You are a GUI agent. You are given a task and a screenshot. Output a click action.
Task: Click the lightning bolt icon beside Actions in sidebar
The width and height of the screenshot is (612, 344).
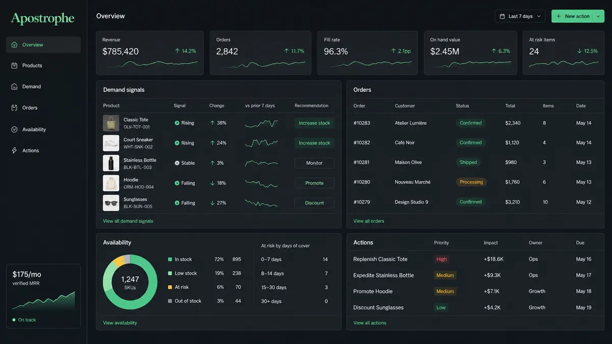(x=14, y=150)
